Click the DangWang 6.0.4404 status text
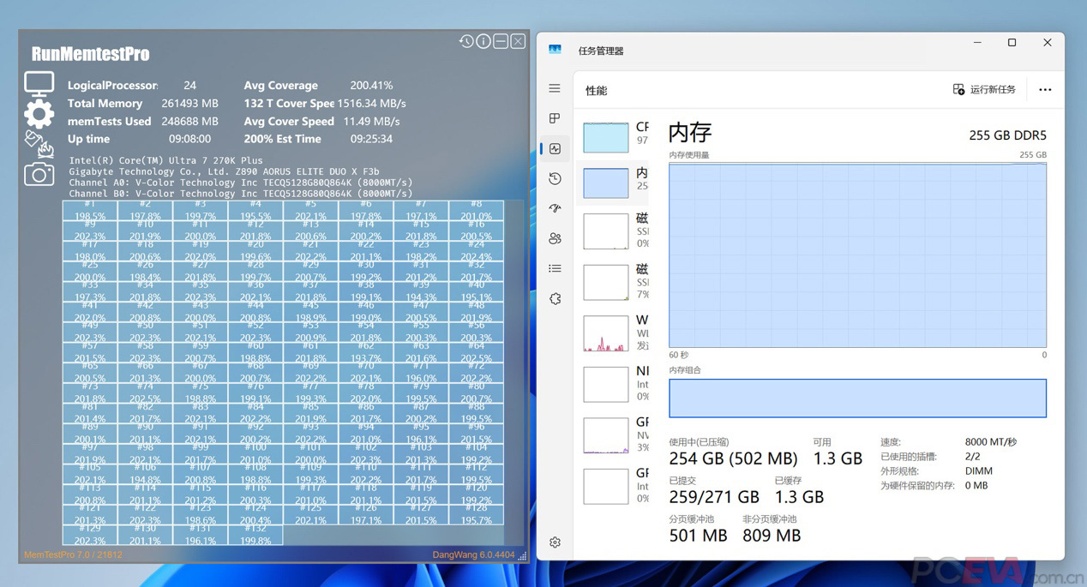 (x=473, y=554)
